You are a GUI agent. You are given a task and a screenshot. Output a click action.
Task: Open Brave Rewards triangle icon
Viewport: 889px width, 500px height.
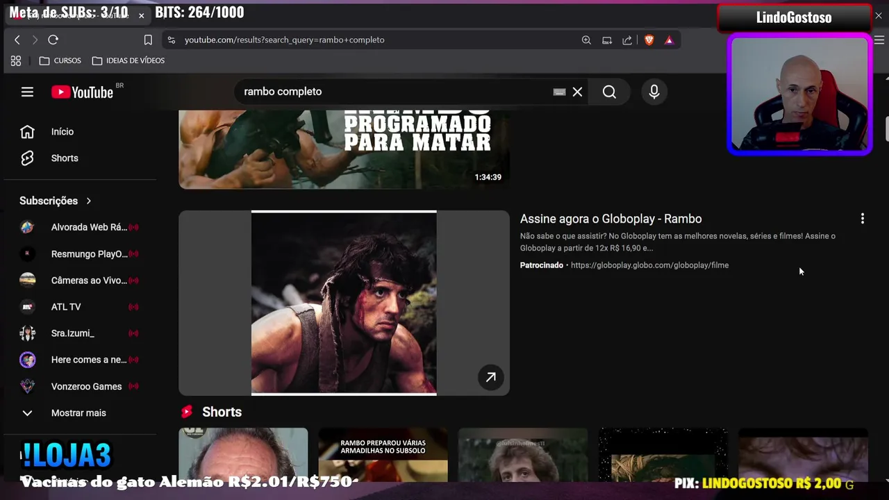pos(669,40)
